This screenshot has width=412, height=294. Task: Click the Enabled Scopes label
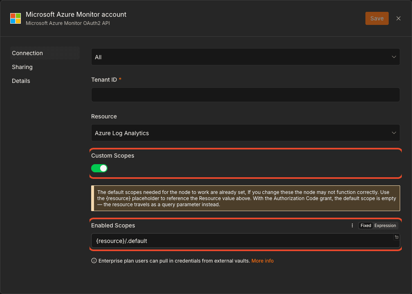point(113,225)
